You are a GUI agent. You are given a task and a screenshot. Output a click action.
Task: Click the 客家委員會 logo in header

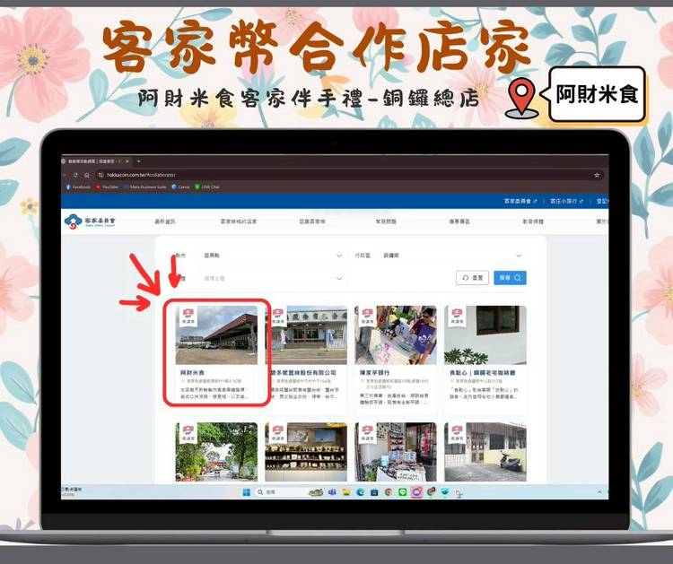[90, 221]
